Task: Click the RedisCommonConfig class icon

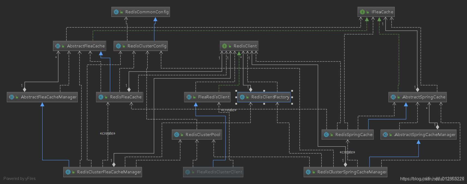Action: 116,12
